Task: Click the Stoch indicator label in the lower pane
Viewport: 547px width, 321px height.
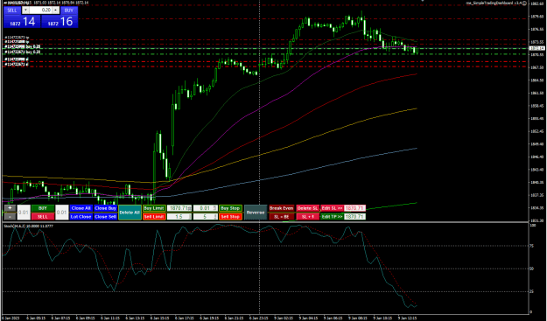Action: coord(29,226)
